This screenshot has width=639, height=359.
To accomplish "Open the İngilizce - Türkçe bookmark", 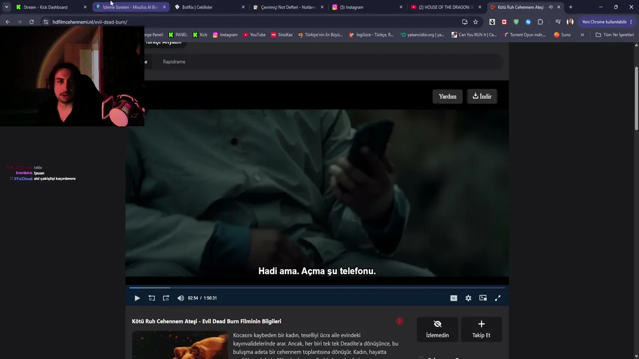I will point(371,35).
